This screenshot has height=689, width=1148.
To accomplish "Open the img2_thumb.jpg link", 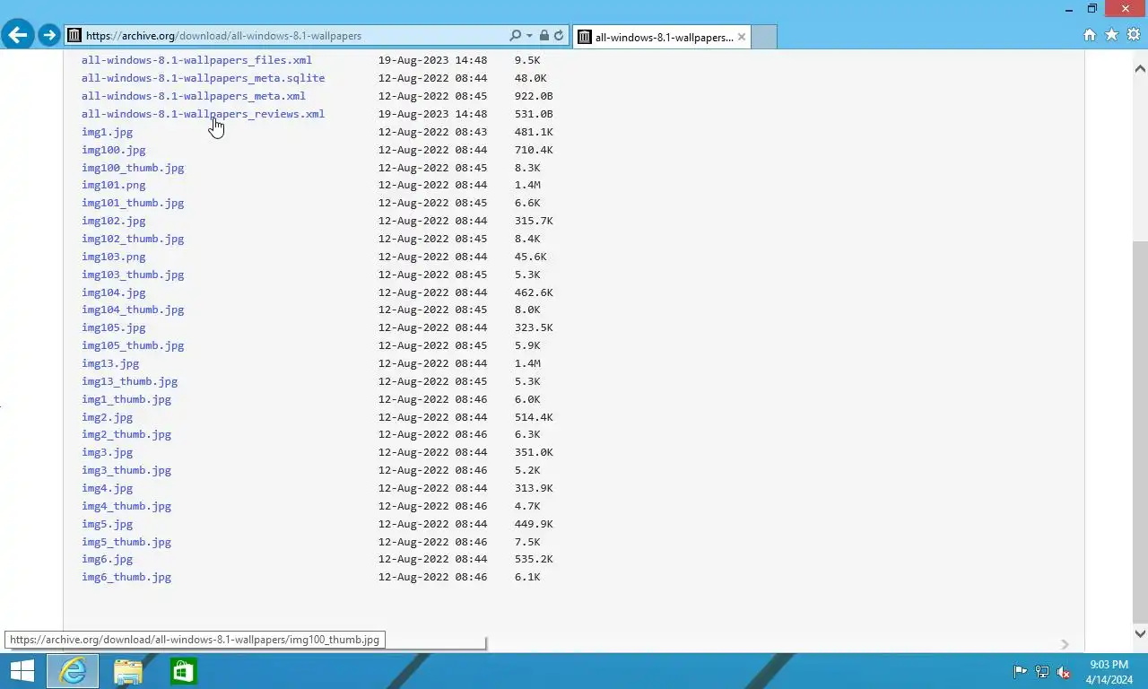I will click(x=126, y=434).
